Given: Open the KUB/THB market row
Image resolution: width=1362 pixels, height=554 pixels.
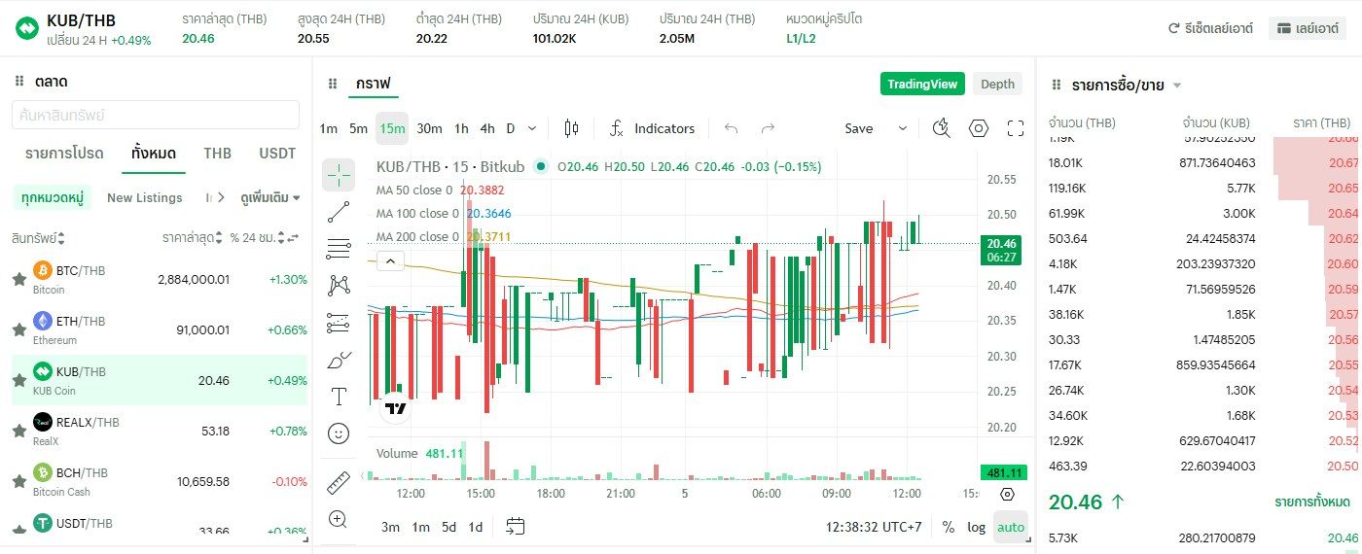Looking at the screenshot, I should click(159, 380).
